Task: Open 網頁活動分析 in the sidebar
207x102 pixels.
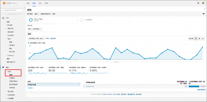Action: point(11,62)
